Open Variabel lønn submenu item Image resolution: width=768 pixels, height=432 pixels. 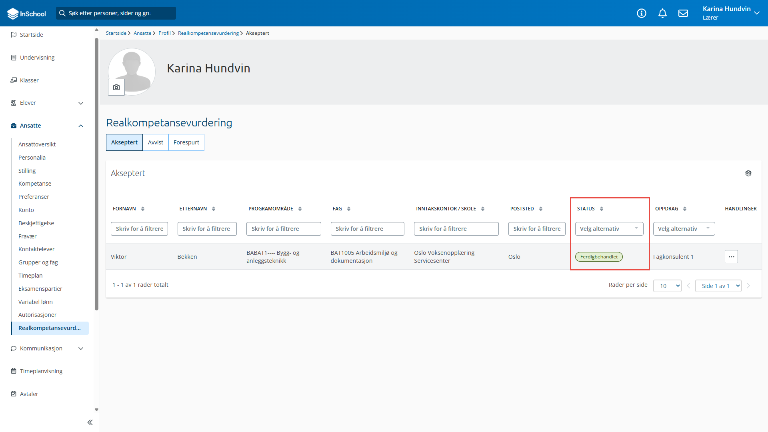pos(36,302)
